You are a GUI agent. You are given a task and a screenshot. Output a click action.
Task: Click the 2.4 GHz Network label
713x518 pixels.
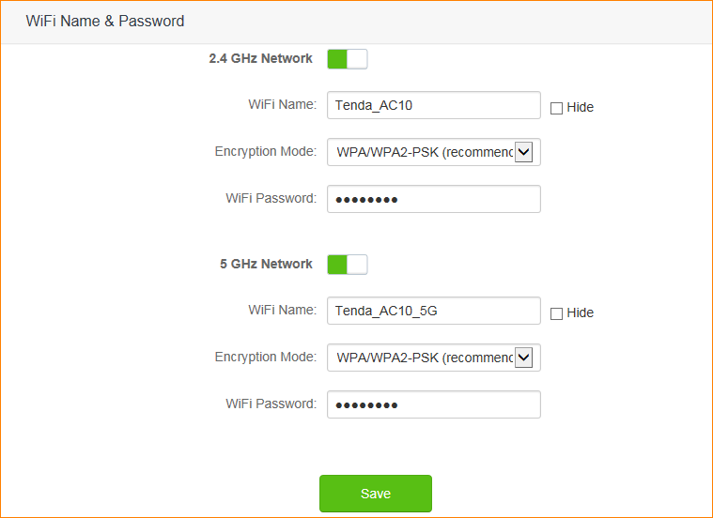[260, 58]
